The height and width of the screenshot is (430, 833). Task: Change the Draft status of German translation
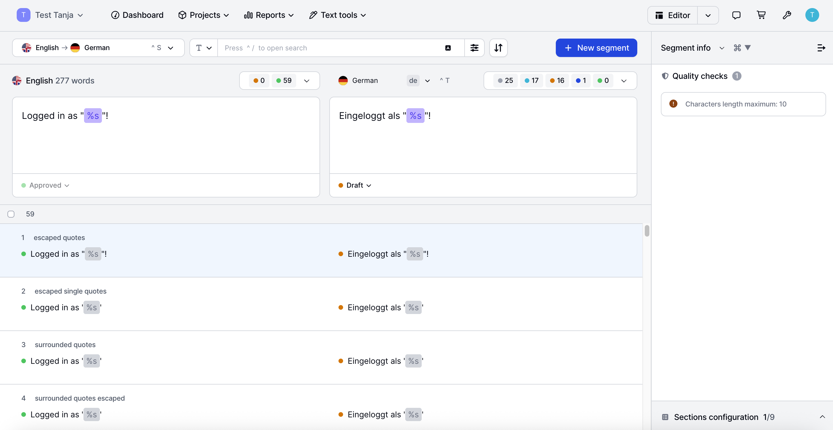(x=355, y=185)
